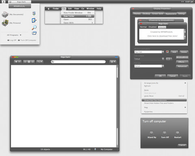Expand the All Programs arrow
The width and height of the screenshot is (195, 156).
tap(21, 35)
